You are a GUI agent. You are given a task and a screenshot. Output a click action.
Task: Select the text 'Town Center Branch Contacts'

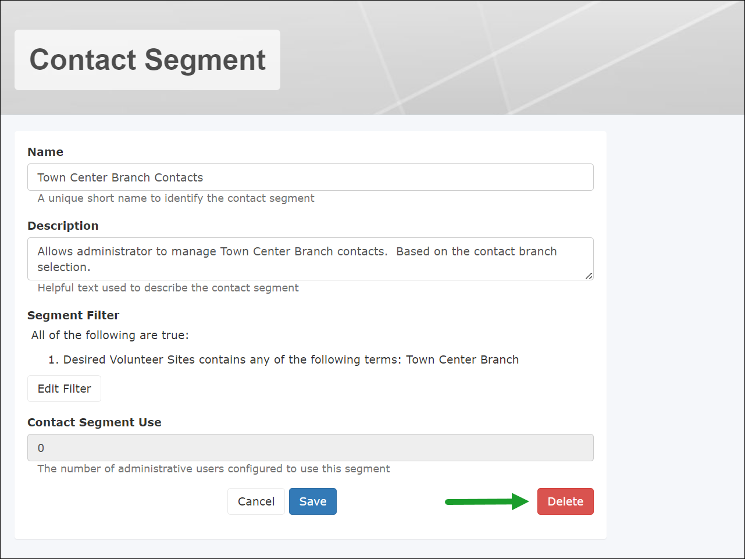coord(120,177)
